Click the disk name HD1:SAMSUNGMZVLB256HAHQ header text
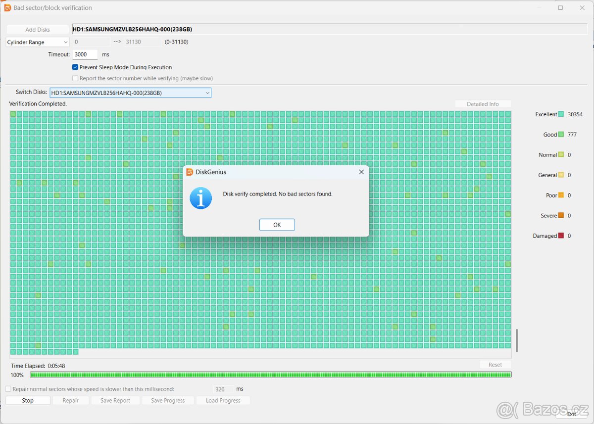This screenshot has width=594, height=424. click(x=132, y=30)
